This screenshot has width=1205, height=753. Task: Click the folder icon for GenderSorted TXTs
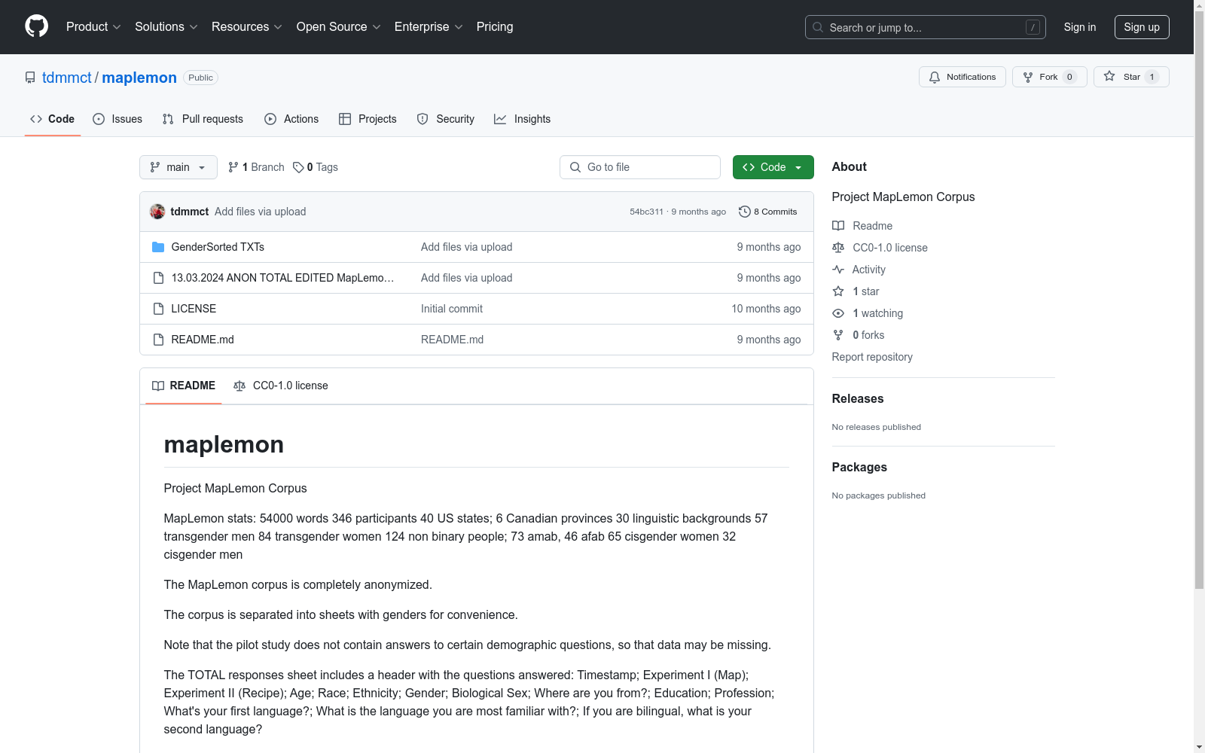coord(158,247)
